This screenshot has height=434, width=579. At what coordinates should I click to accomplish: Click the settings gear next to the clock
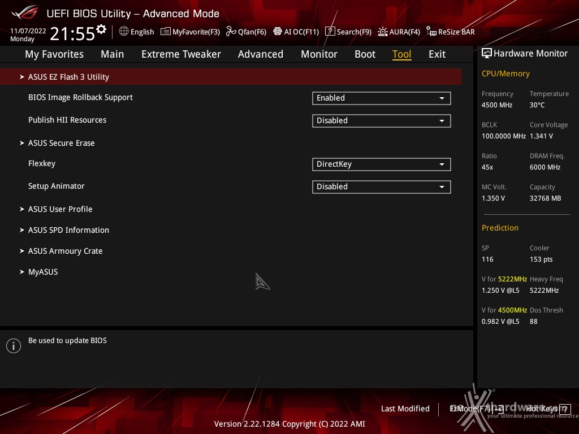pyautogui.click(x=101, y=29)
